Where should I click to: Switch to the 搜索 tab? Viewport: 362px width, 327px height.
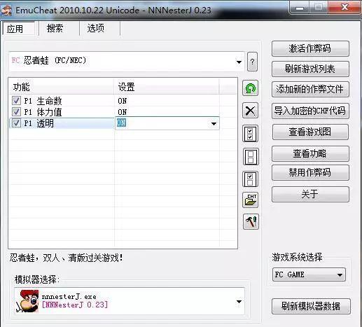click(55, 29)
